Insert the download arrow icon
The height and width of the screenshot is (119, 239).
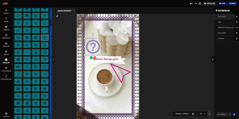pos(36,30)
